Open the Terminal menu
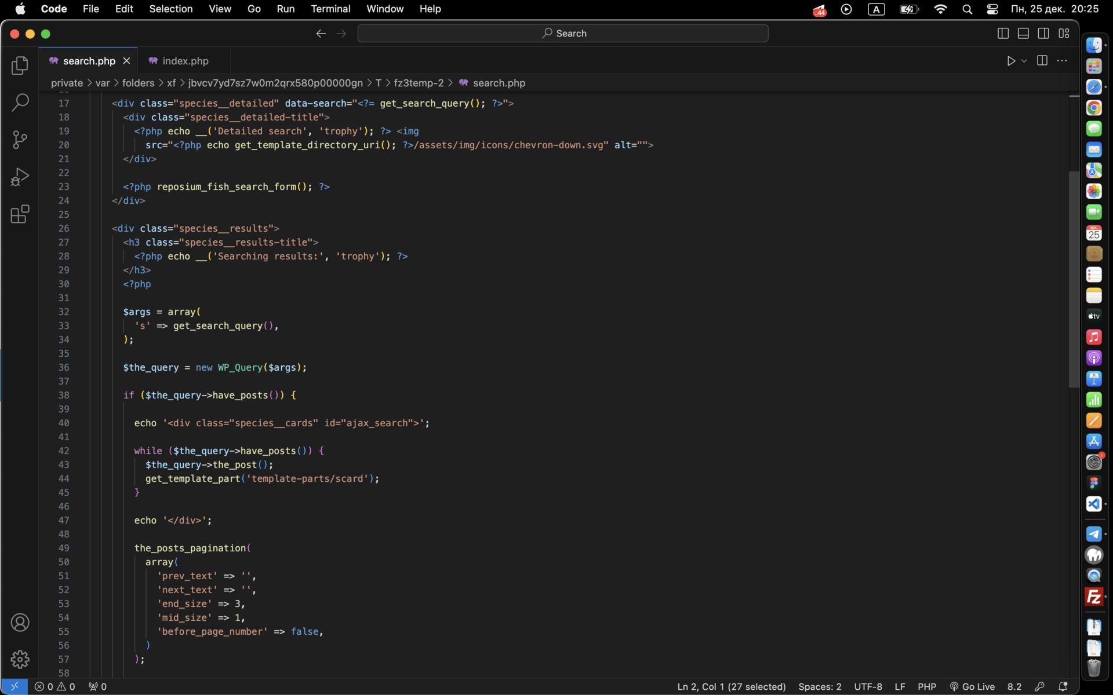The height and width of the screenshot is (695, 1113). [x=330, y=9]
